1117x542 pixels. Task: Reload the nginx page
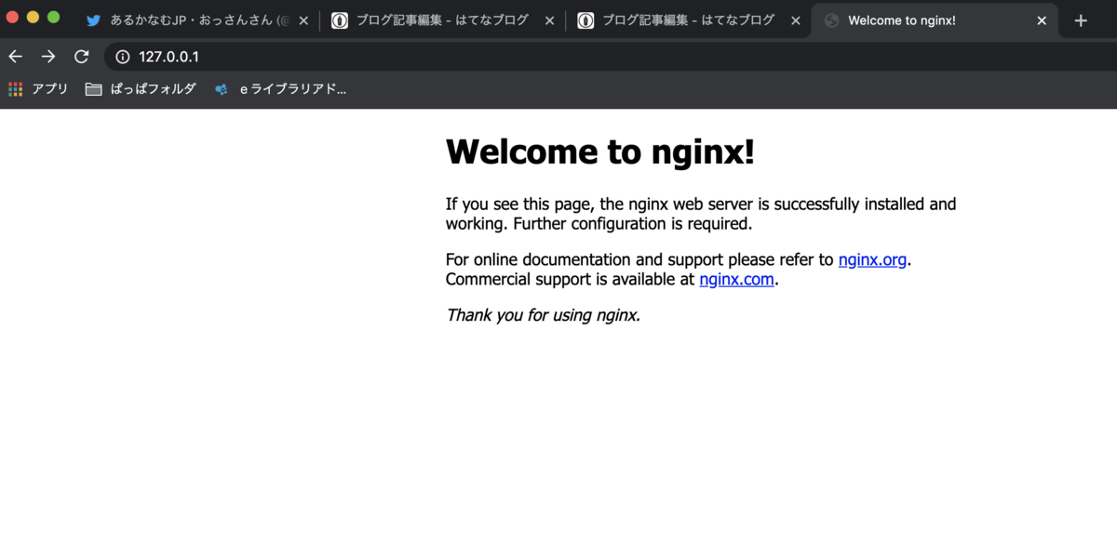point(82,57)
